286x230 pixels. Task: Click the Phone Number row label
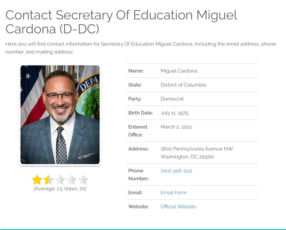tap(139, 175)
